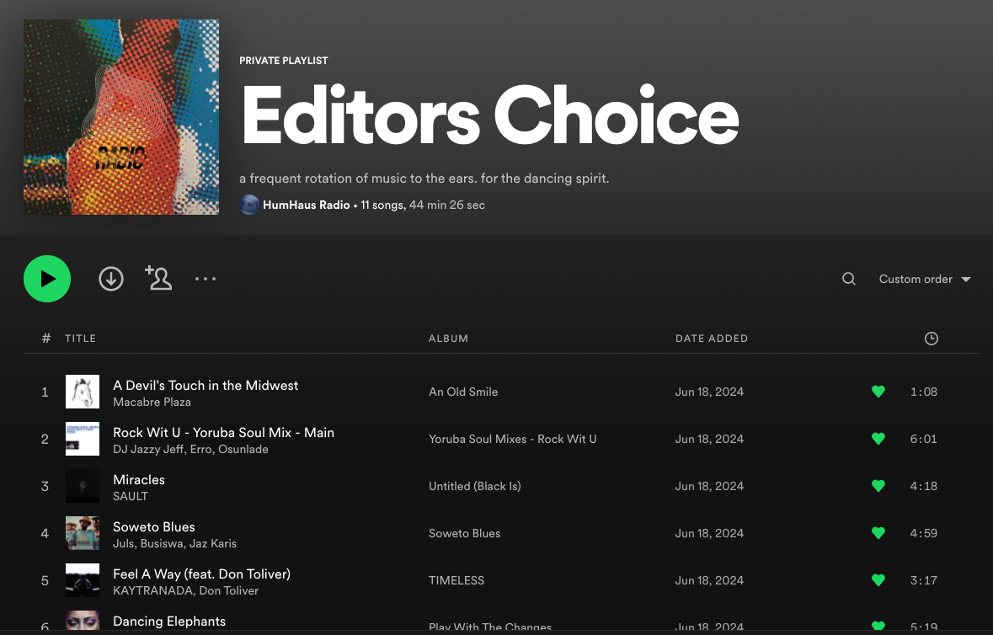
Task: Open the three-dot more options menu
Action: (x=206, y=279)
